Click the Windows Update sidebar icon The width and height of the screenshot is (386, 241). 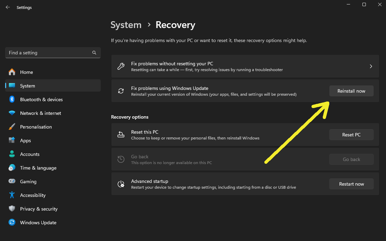point(12,223)
